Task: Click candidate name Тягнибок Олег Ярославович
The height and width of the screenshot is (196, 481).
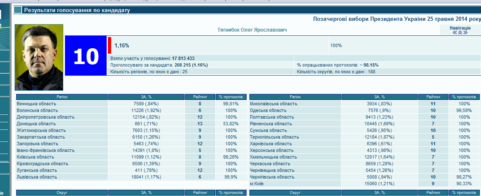Action: (252, 30)
